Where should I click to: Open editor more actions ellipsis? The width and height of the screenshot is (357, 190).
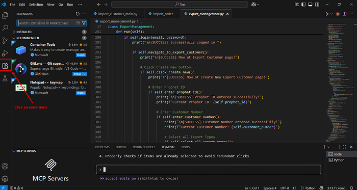coord(351,14)
